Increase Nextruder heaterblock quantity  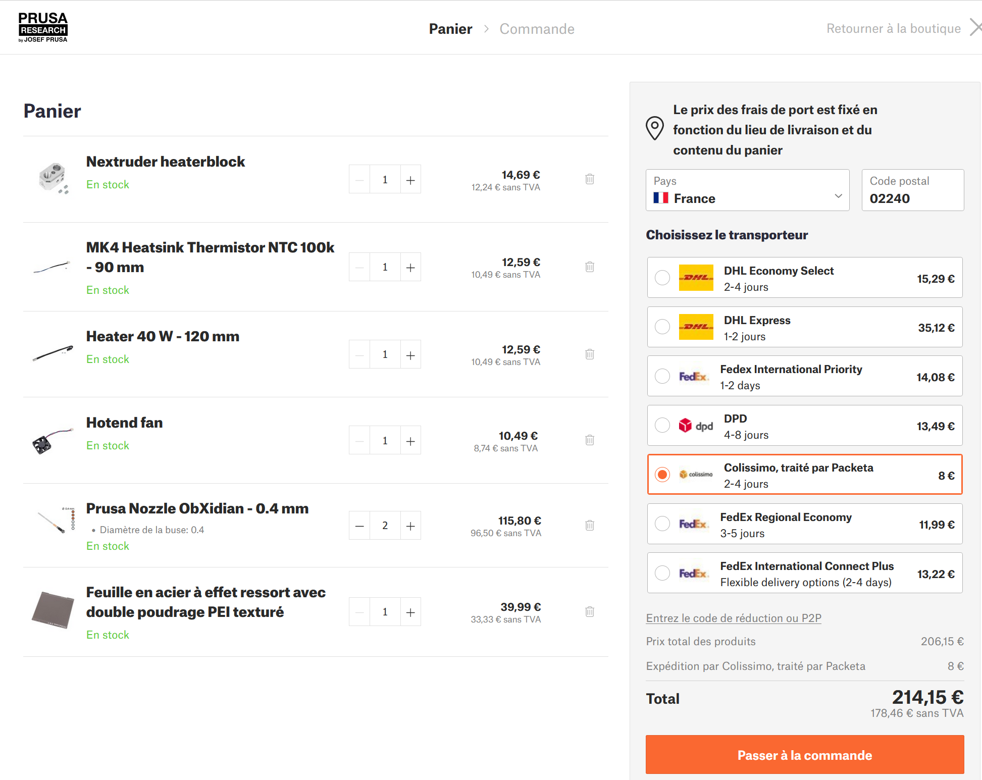(x=410, y=180)
